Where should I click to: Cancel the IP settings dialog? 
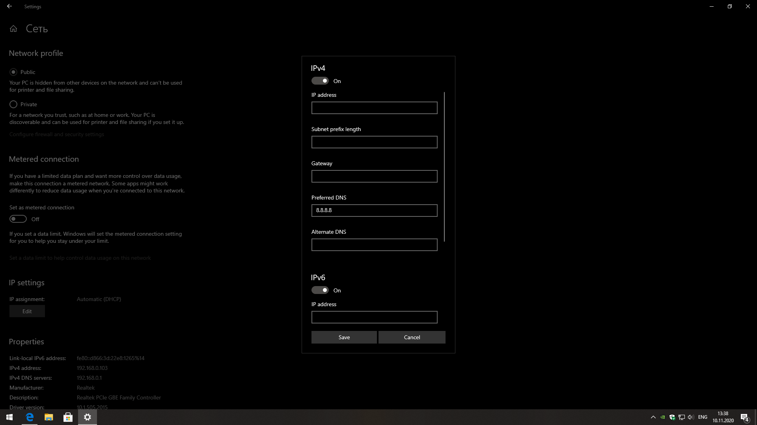click(x=412, y=337)
